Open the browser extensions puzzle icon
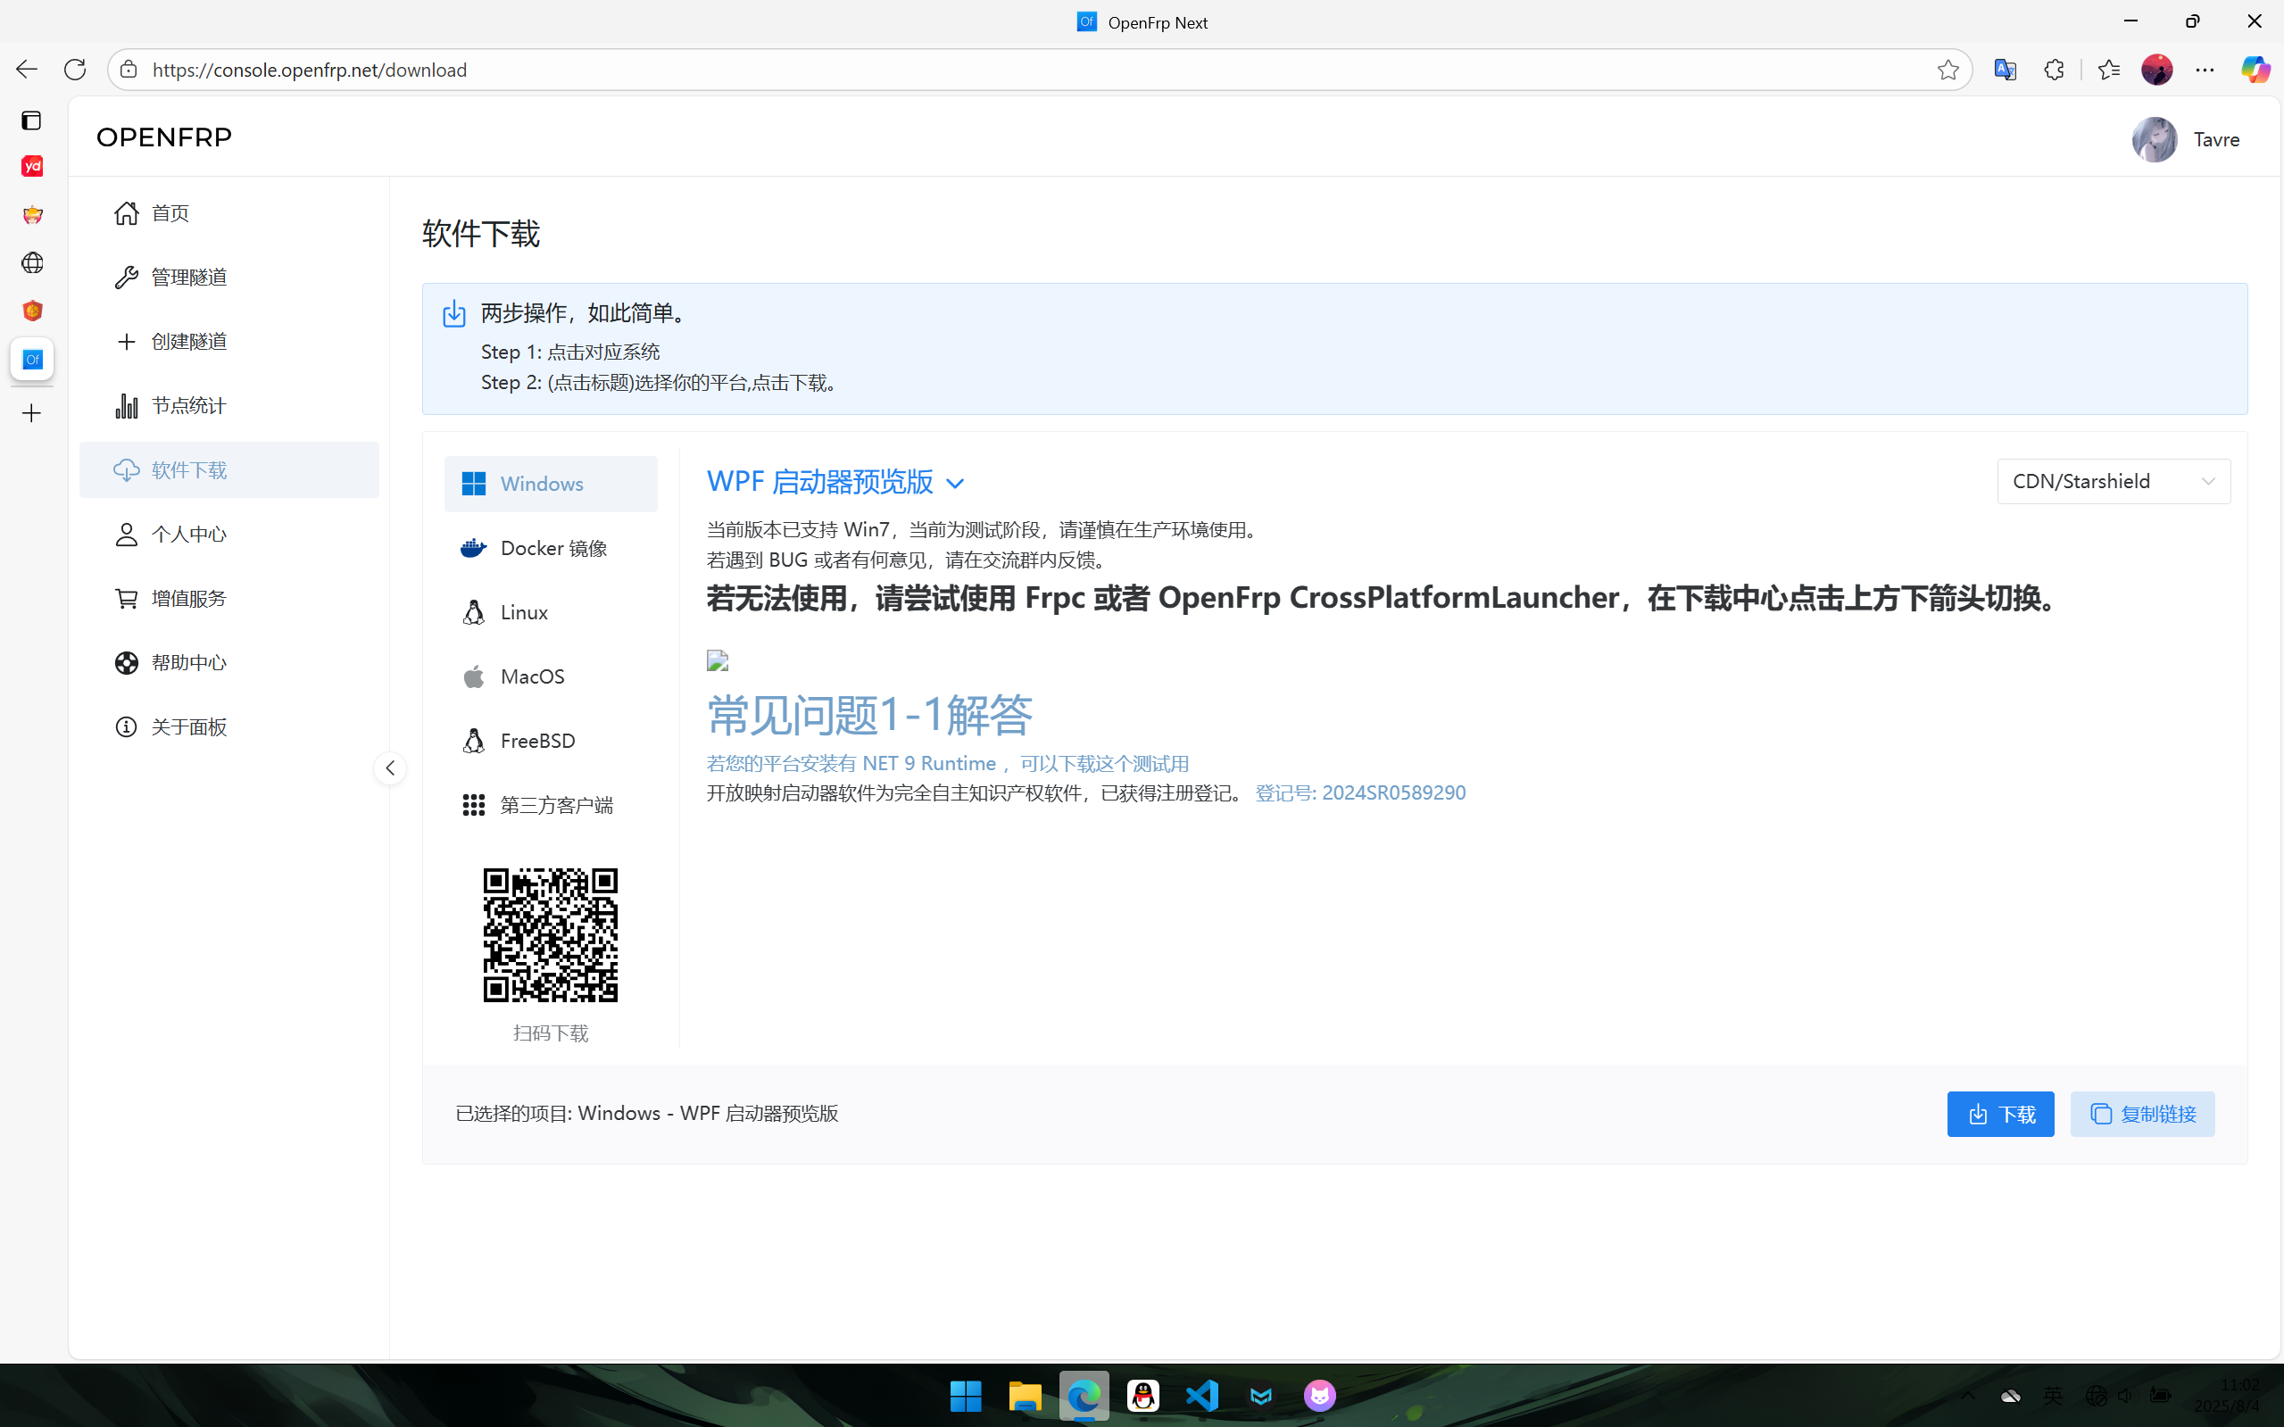2284x1427 pixels. [x=2054, y=69]
